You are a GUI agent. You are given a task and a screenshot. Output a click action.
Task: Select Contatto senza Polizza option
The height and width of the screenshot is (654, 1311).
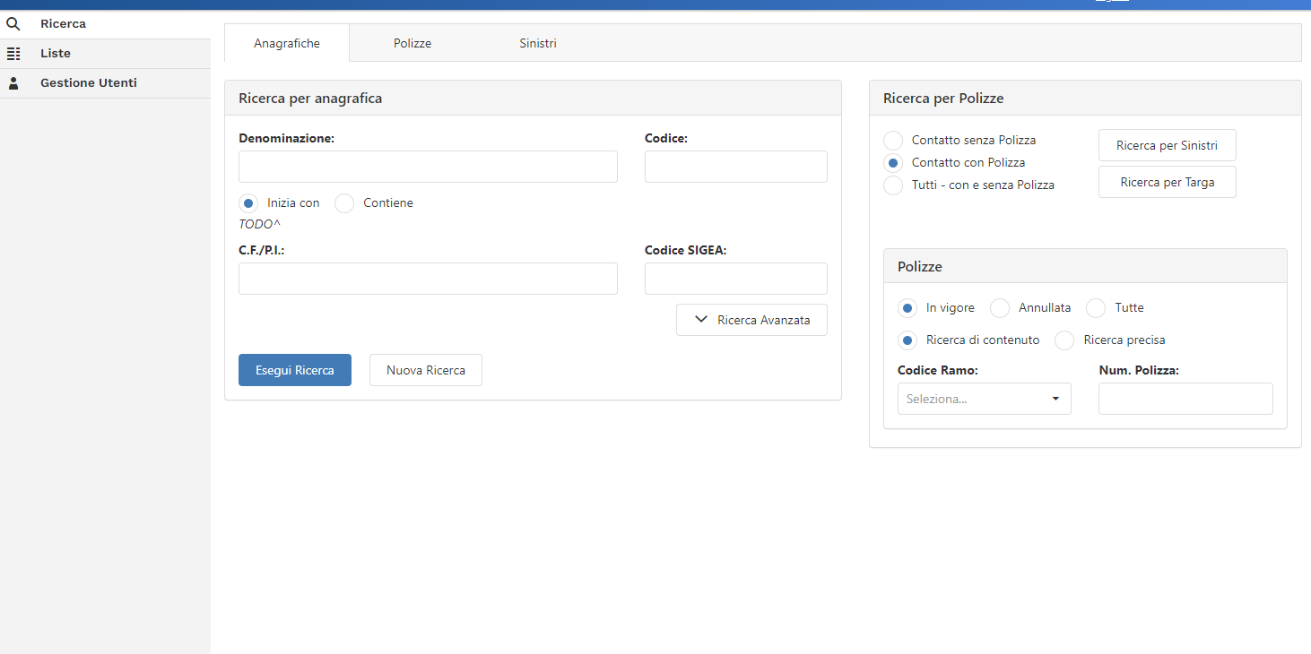click(x=893, y=141)
